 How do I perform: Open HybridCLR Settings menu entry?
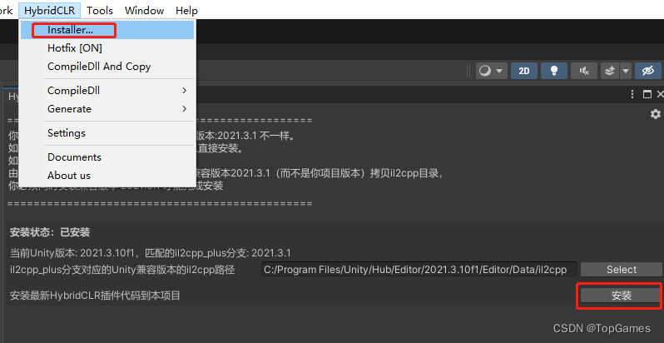tap(107, 133)
